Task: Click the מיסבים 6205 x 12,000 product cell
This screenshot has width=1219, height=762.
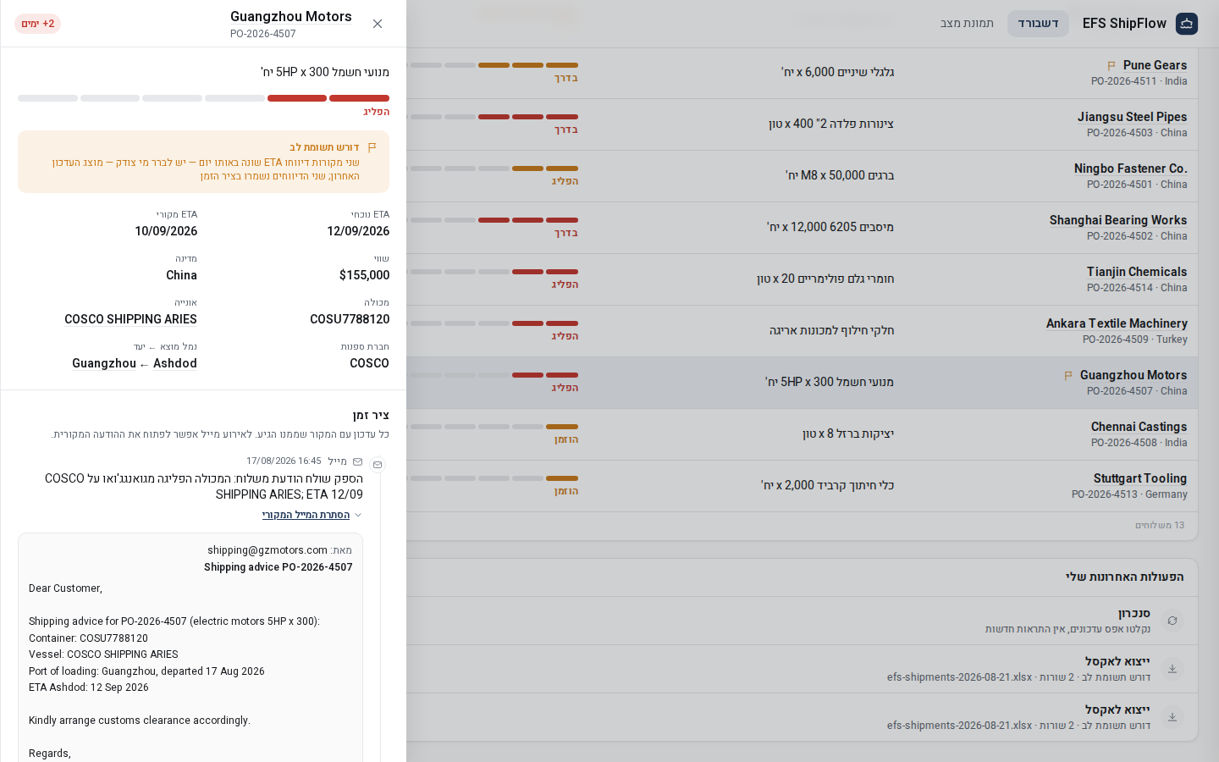Action: 830,227
